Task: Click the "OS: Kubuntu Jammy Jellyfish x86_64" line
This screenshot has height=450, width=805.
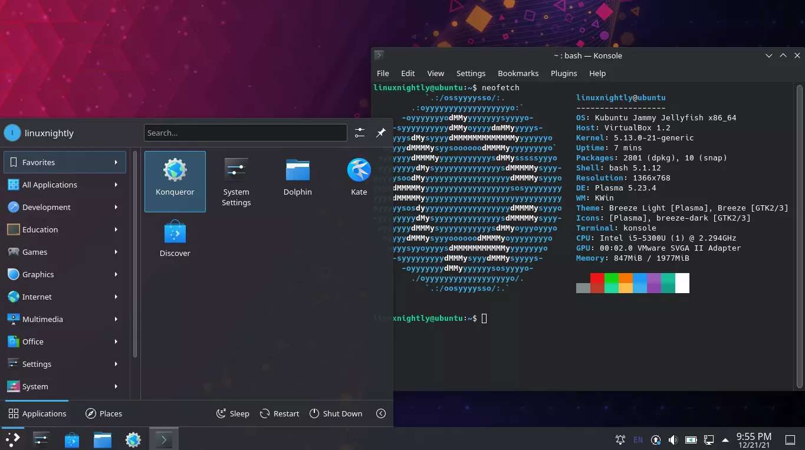Action: coord(656,117)
